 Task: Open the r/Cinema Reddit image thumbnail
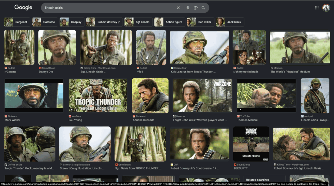[19, 47]
